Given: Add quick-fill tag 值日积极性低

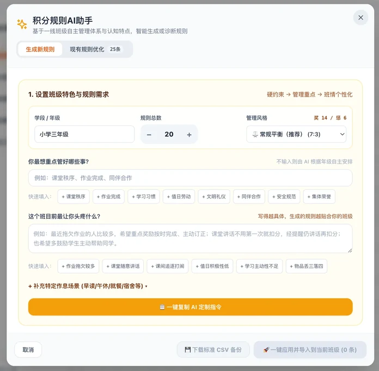Looking at the screenshot, I should coord(212,266).
